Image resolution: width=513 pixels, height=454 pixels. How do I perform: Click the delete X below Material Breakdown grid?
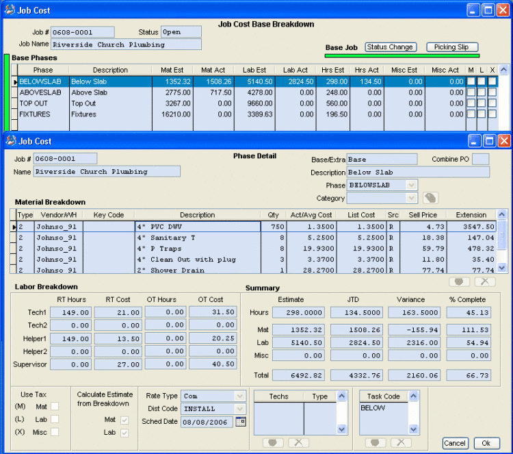[x=485, y=281]
